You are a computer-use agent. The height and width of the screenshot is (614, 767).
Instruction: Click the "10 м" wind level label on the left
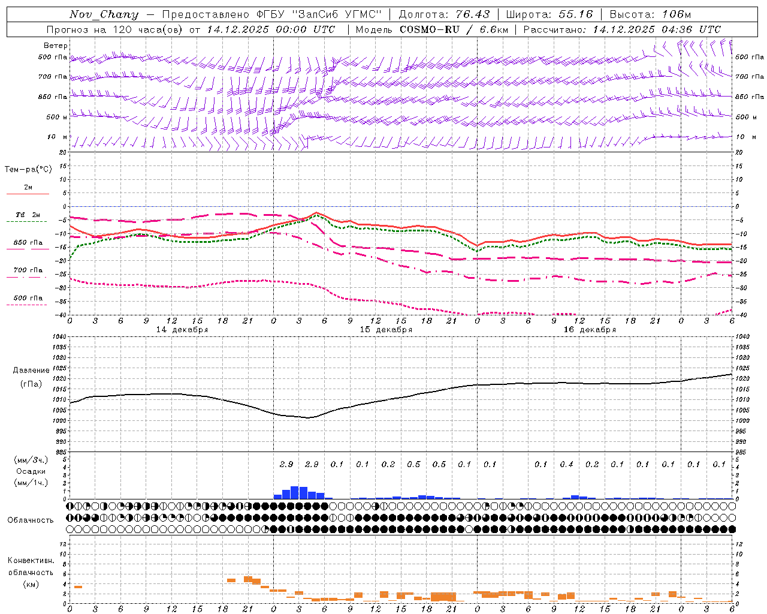pos(57,137)
